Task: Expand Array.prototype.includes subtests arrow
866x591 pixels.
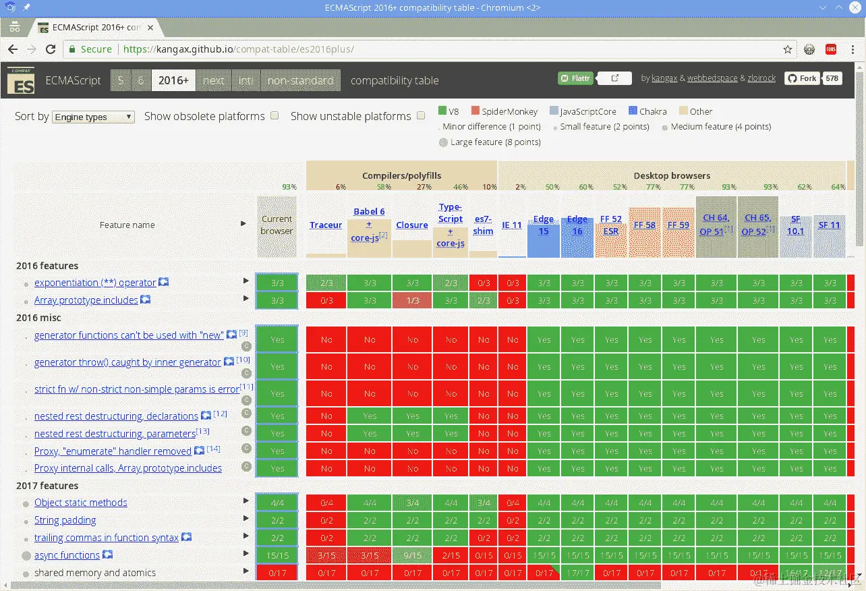Action: 247,298
